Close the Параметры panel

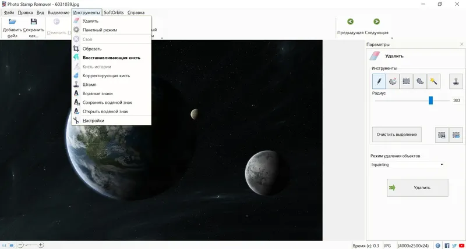461,44
